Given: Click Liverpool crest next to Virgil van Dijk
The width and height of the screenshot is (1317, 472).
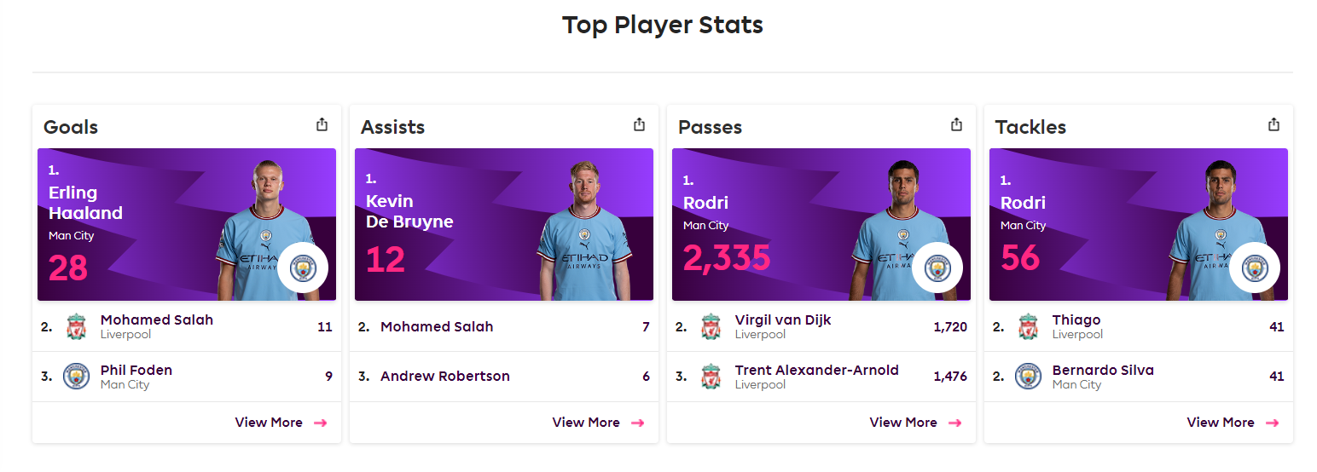Looking at the screenshot, I should [711, 326].
